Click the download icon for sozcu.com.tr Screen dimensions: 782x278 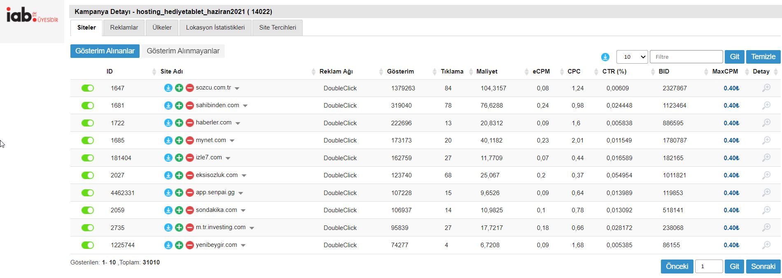coord(168,88)
